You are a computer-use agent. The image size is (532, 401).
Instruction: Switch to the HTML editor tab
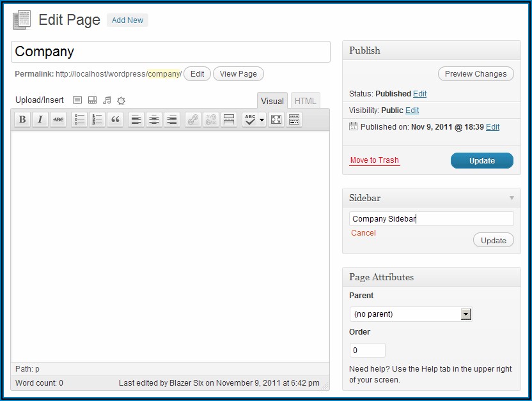pyautogui.click(x=305, y=101)
